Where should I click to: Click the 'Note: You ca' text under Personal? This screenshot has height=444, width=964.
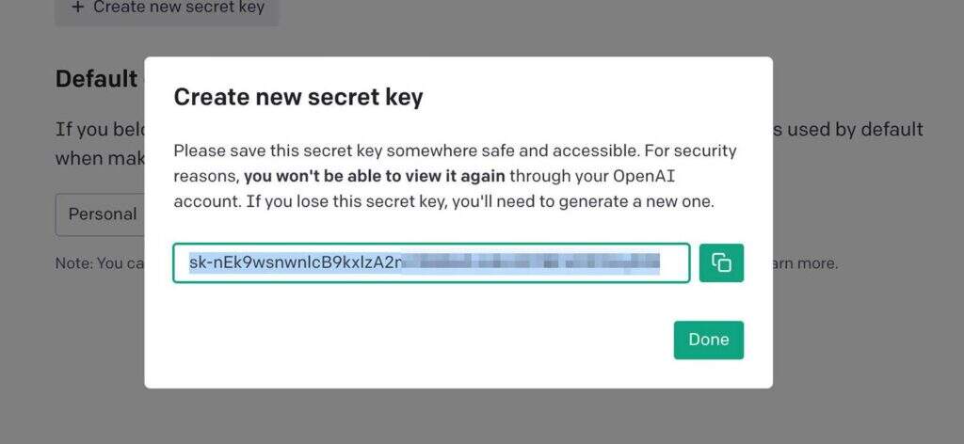pyautogui.click(x=99, y=263)
